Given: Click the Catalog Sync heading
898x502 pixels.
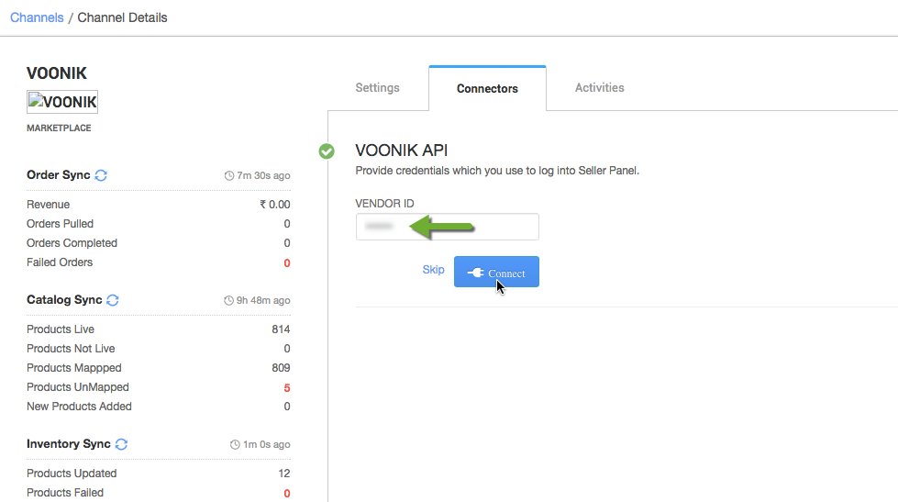Looking at the screenshot, I should tap(64, 300).
